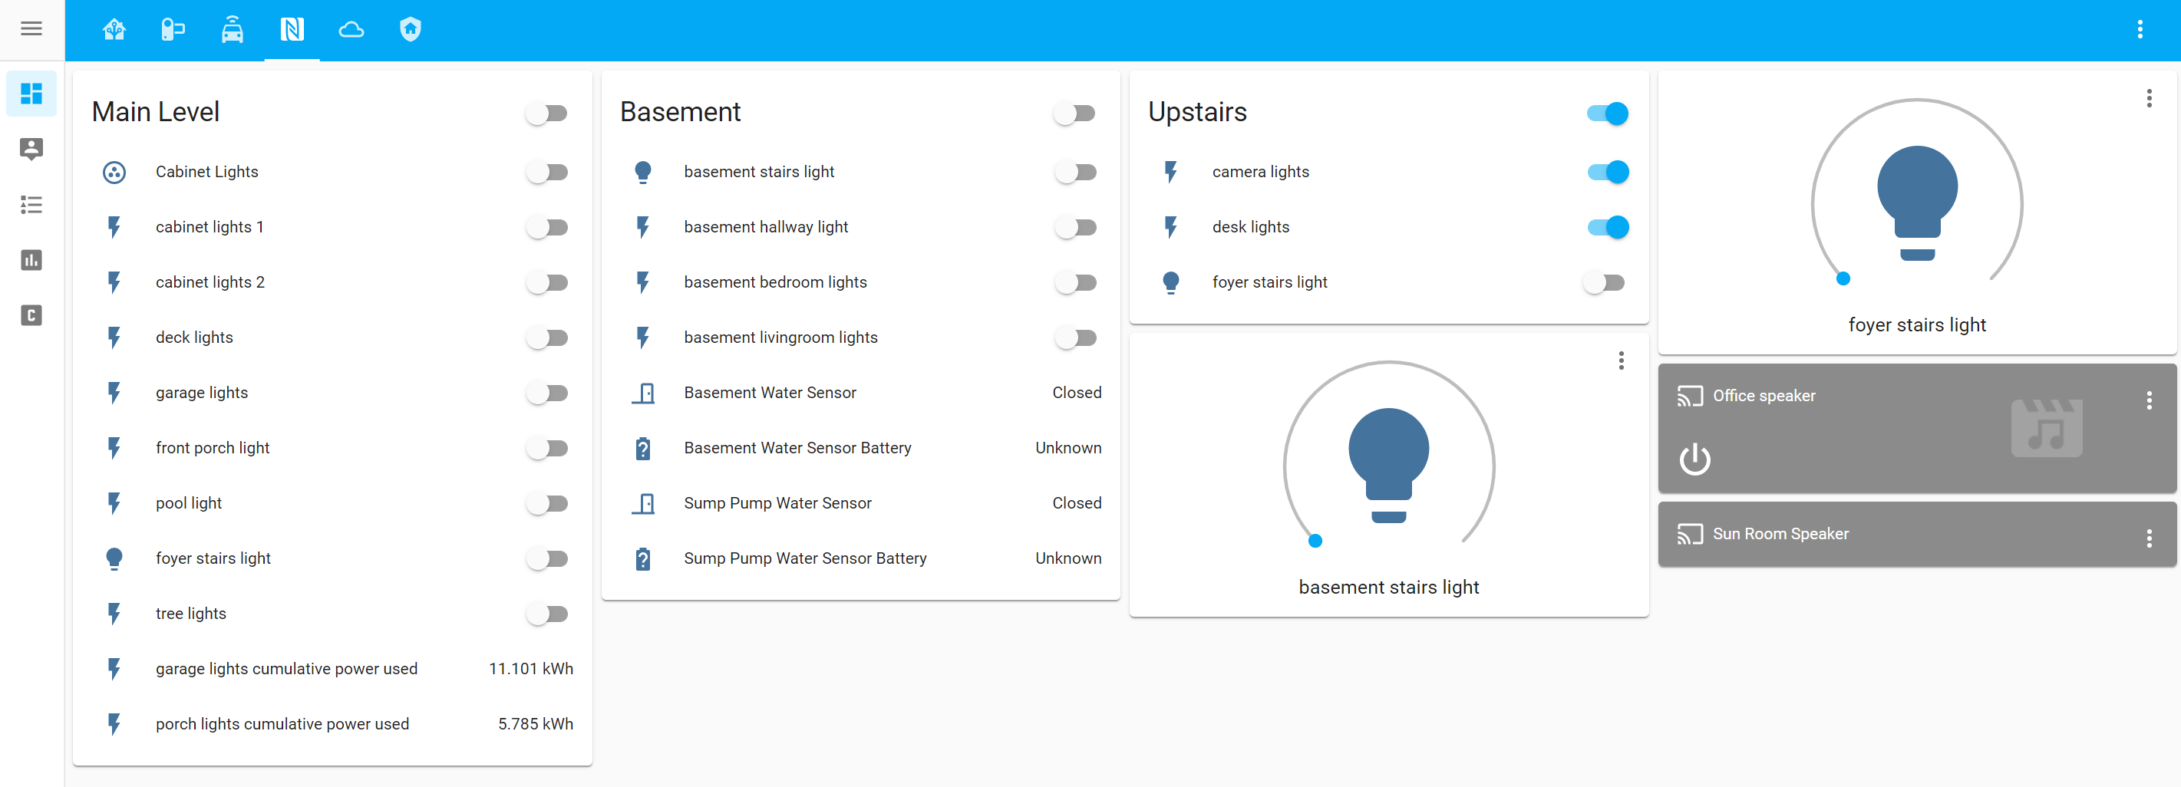Power on the Office speaker
This screenshot has height=787, width=2181.
(x=1694, y=459)
